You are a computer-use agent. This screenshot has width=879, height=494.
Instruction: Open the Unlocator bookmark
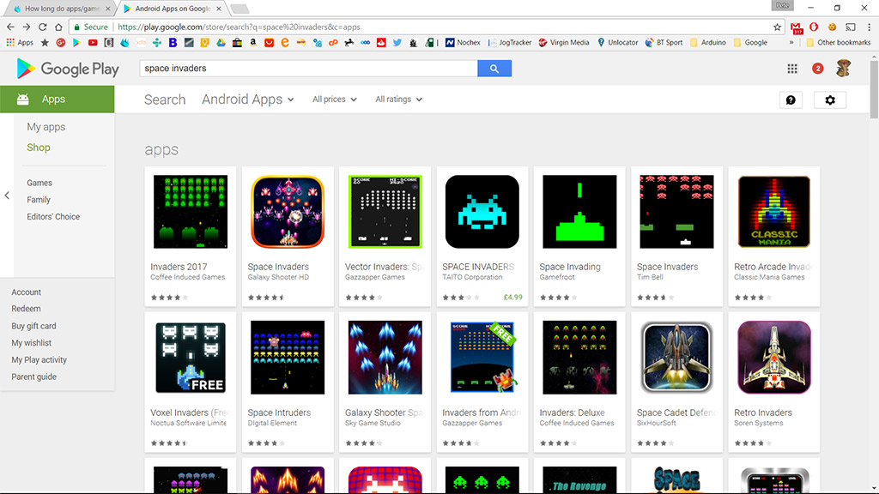click(618, 43)
